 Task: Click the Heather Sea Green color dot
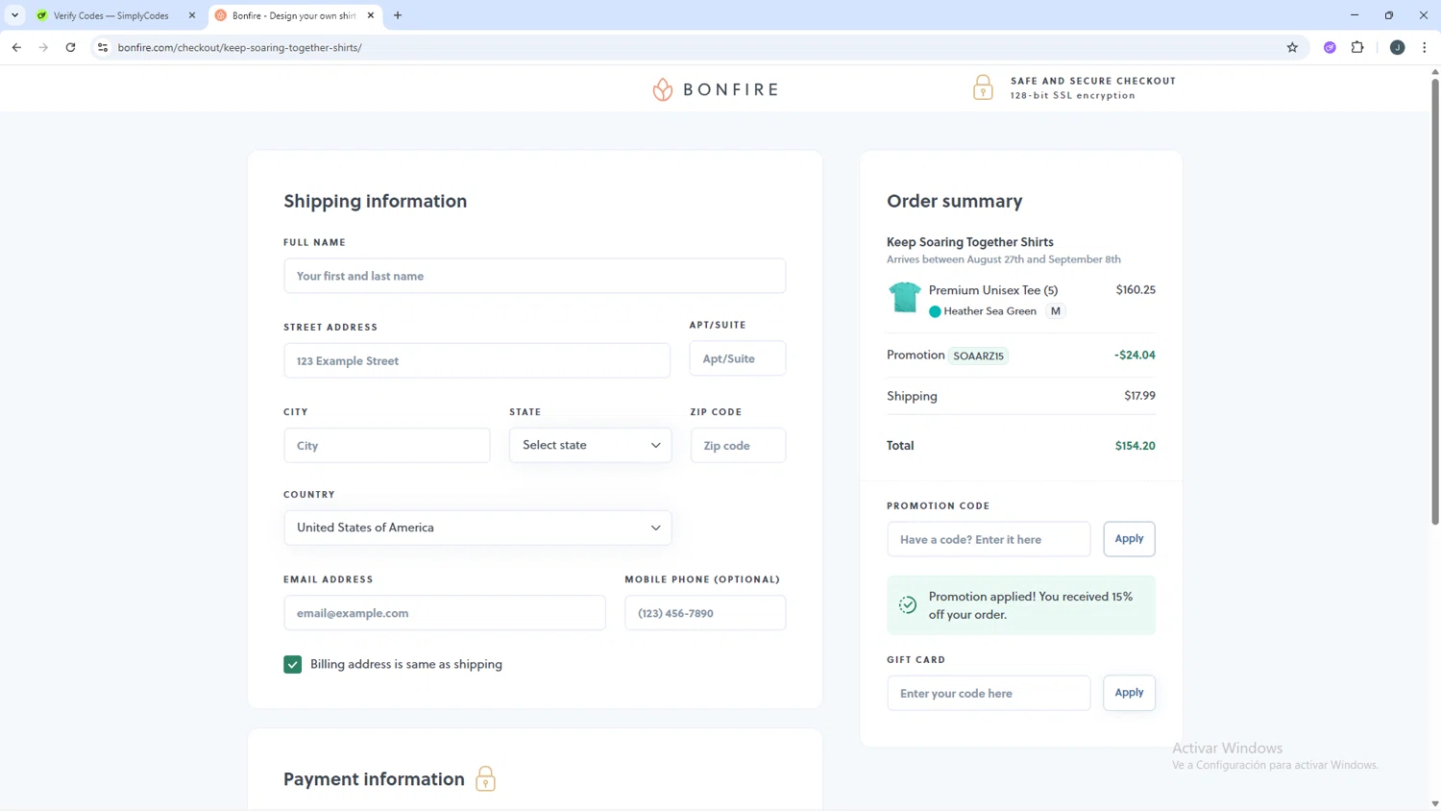[935, 311]
